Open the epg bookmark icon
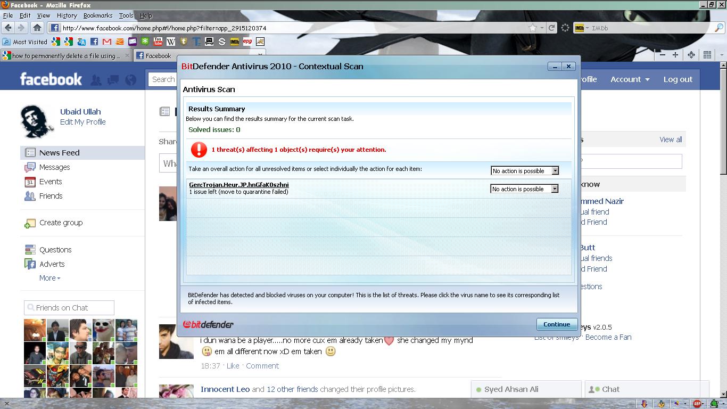Image resolution: width=727 pixels, height=409 pixels. 247,42
